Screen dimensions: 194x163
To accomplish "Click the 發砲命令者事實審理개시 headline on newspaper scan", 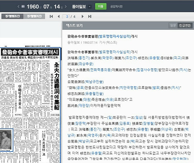I will [30, 52].
